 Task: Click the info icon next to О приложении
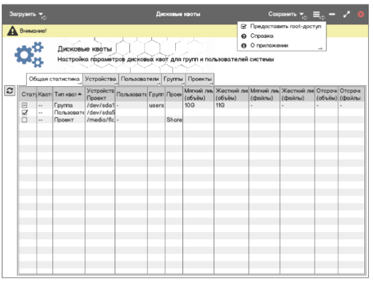click(x=244, y=45)
